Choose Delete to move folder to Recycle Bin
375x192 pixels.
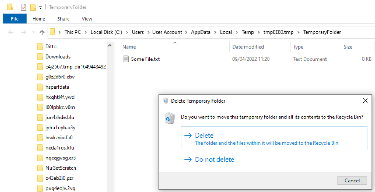pos(204,135)
